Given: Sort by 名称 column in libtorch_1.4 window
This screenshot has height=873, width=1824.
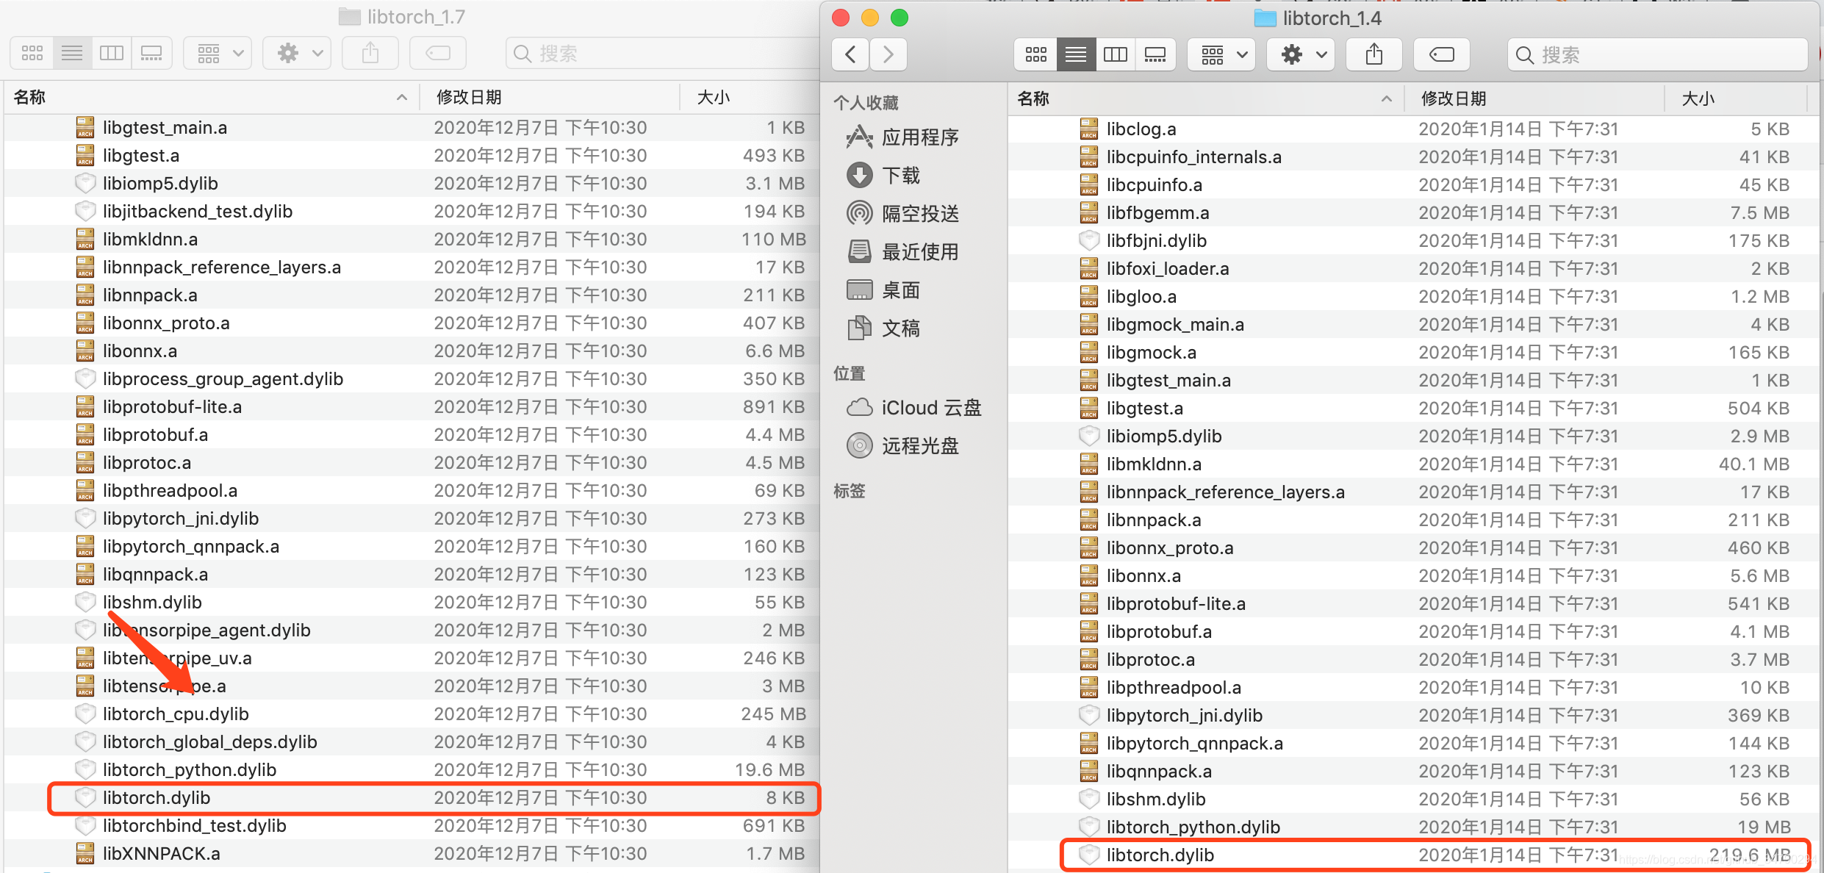Looking at the screenshot, I should (1205, 98).
